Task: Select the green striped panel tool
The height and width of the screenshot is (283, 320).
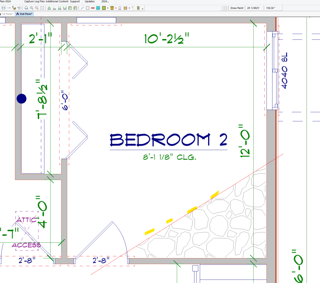Action: coord(104,8)
